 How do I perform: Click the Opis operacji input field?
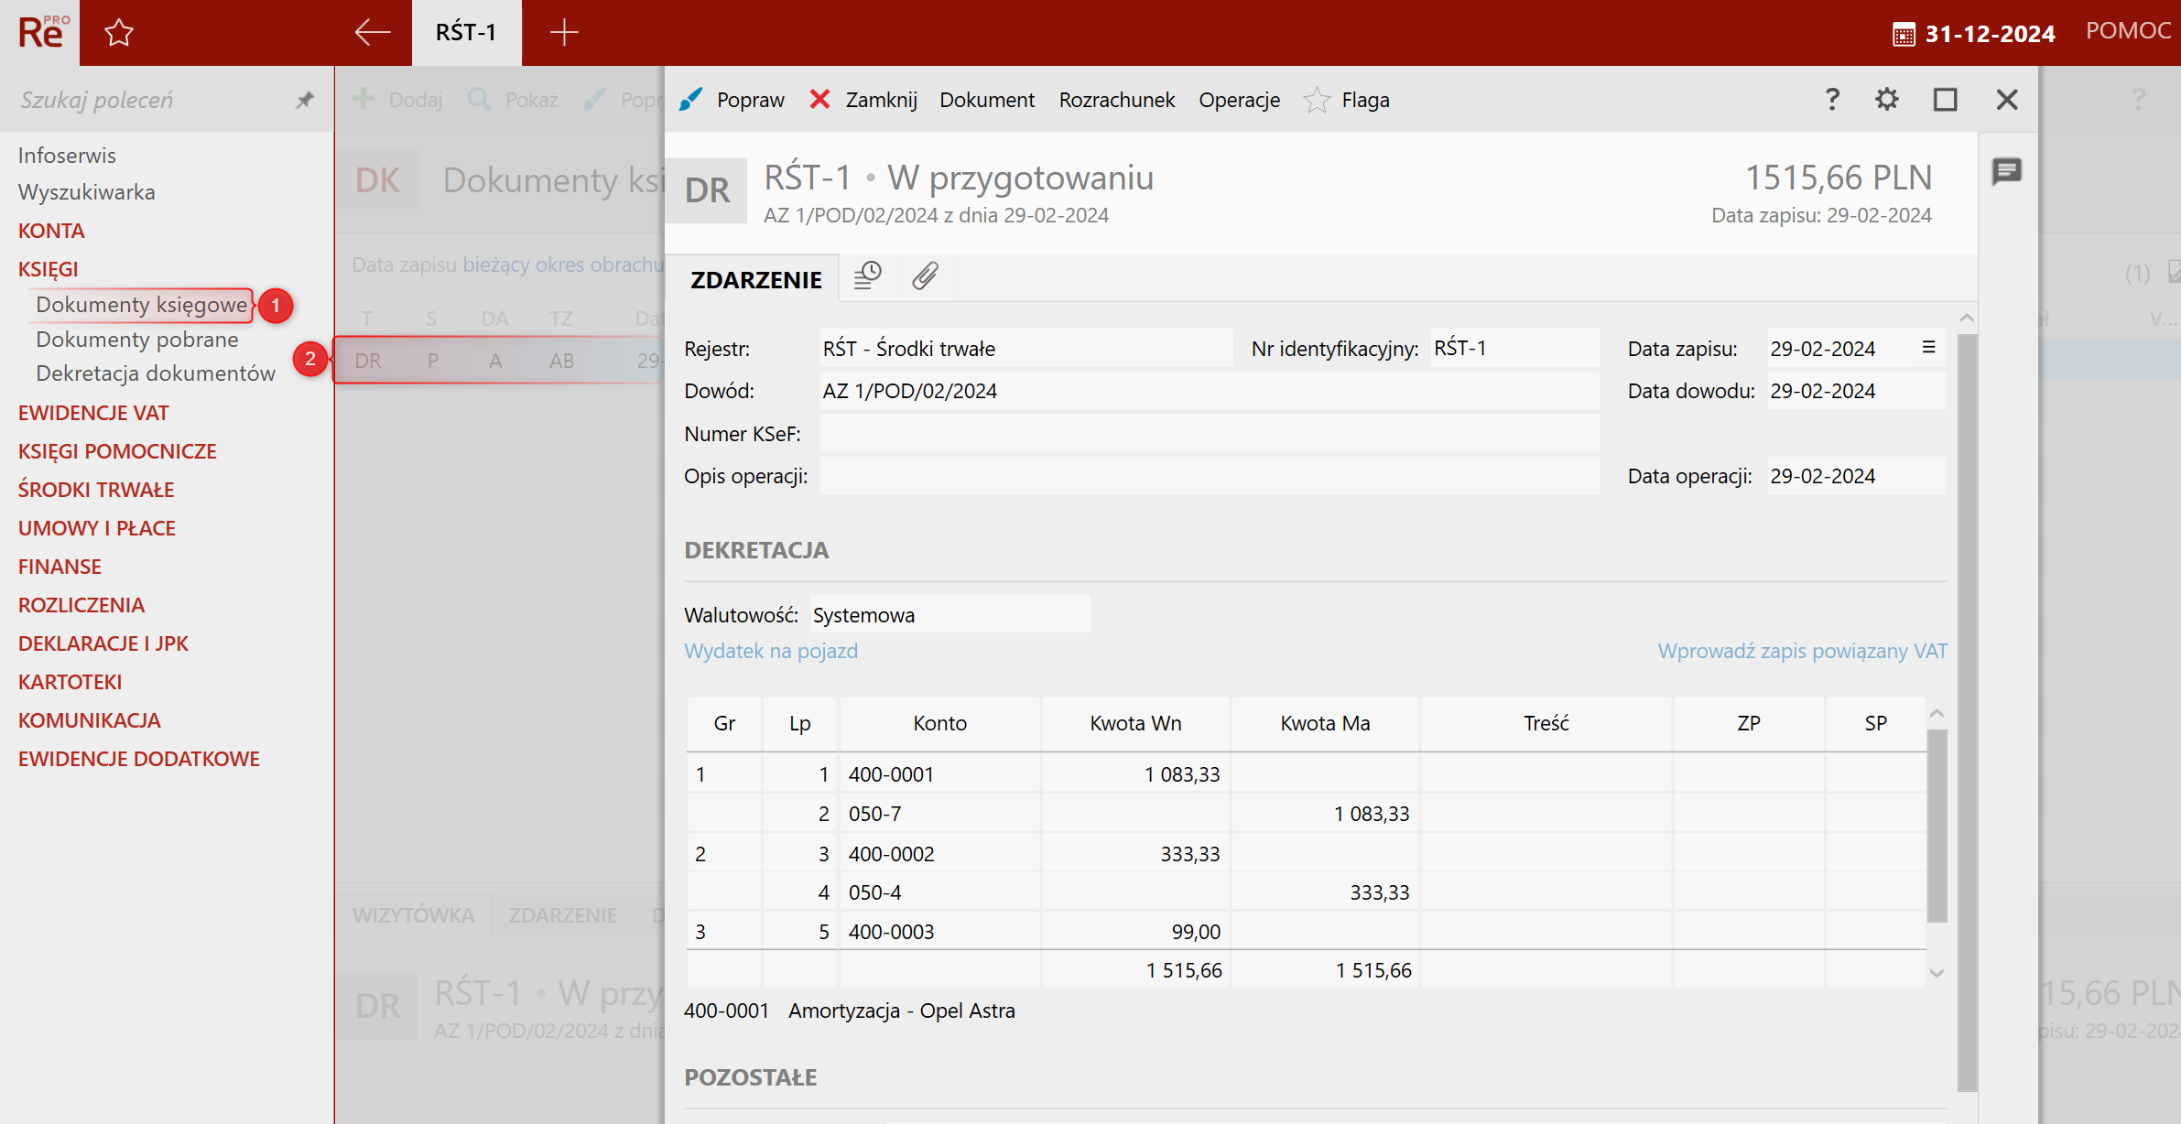pyautogui.click(x=1209, y=476)
